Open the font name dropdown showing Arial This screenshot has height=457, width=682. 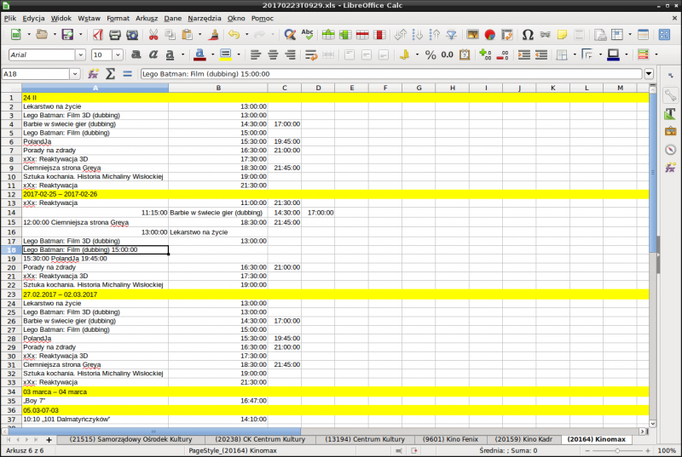pyautogui.click(x=82, y=54)
